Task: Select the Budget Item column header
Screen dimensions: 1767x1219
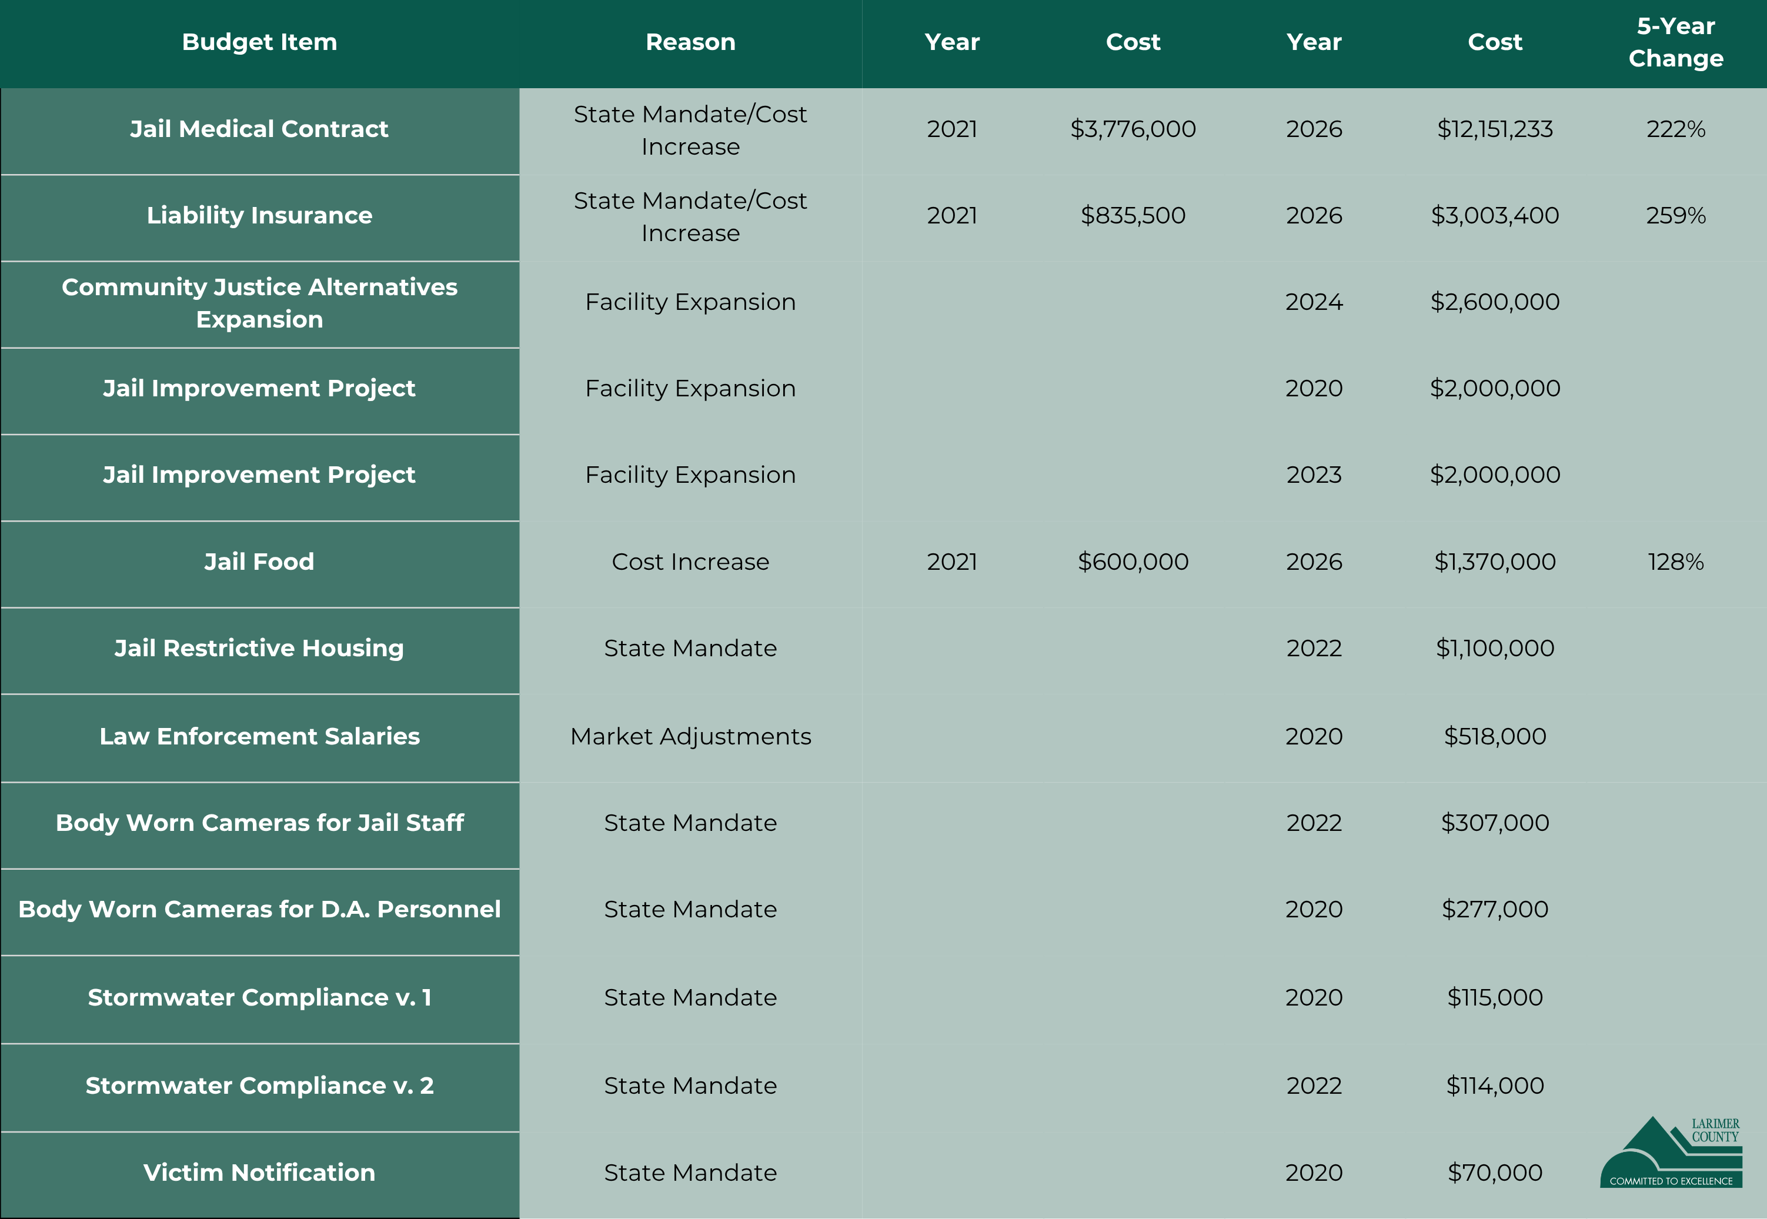Action: 260,42
